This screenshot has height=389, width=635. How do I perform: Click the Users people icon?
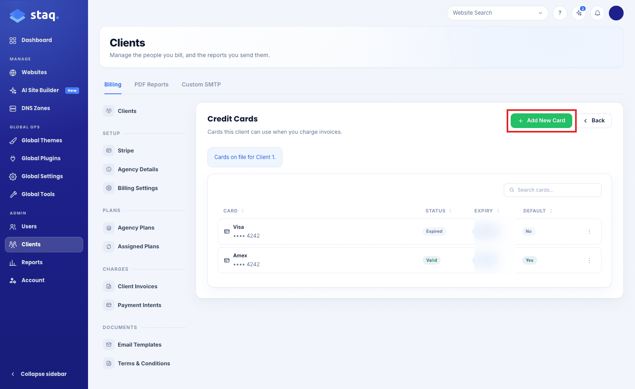(13, 227)
